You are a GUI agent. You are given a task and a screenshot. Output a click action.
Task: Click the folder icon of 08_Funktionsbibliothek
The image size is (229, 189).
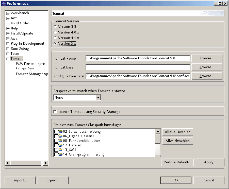[x=60, y=141]
